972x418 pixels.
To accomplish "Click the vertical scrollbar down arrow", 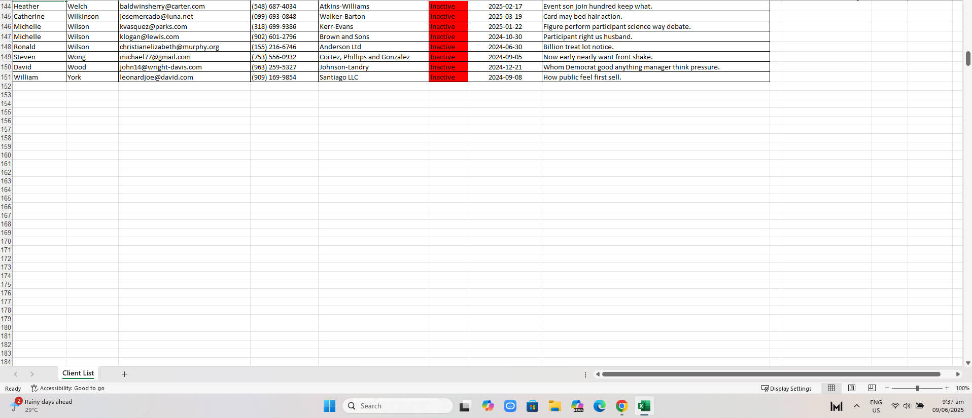I will (x=968, y=363).
